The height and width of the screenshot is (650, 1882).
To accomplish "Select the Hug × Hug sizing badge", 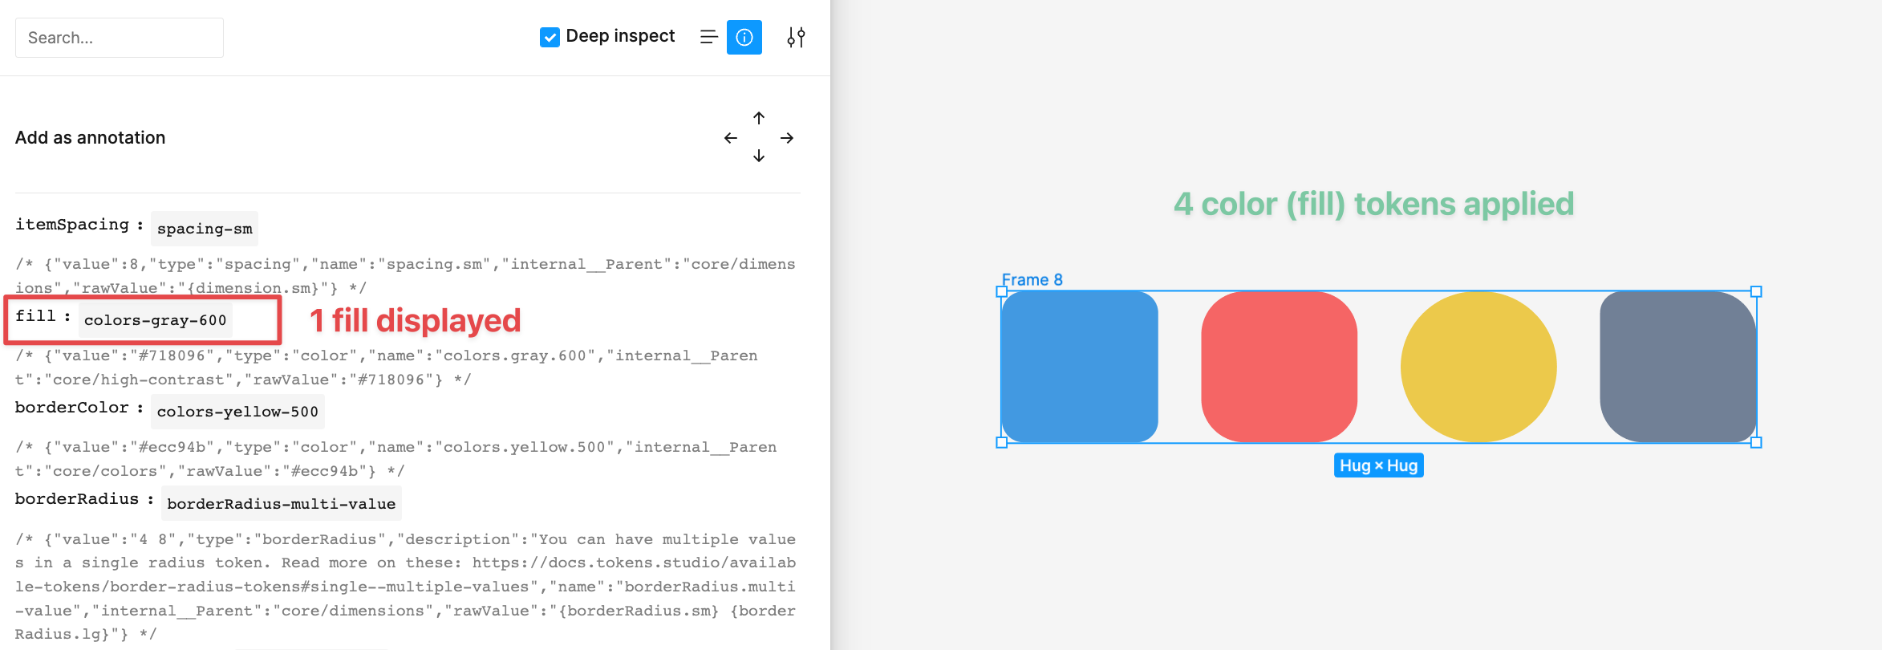I will (x=1378, y=465).
